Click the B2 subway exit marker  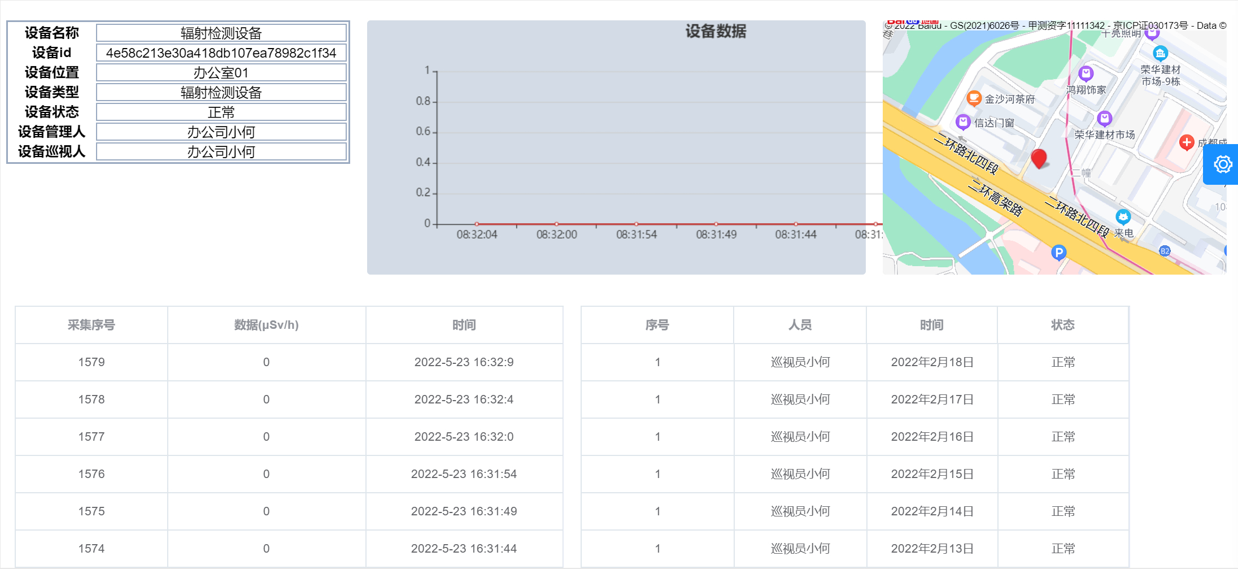tap(1165, 251)
